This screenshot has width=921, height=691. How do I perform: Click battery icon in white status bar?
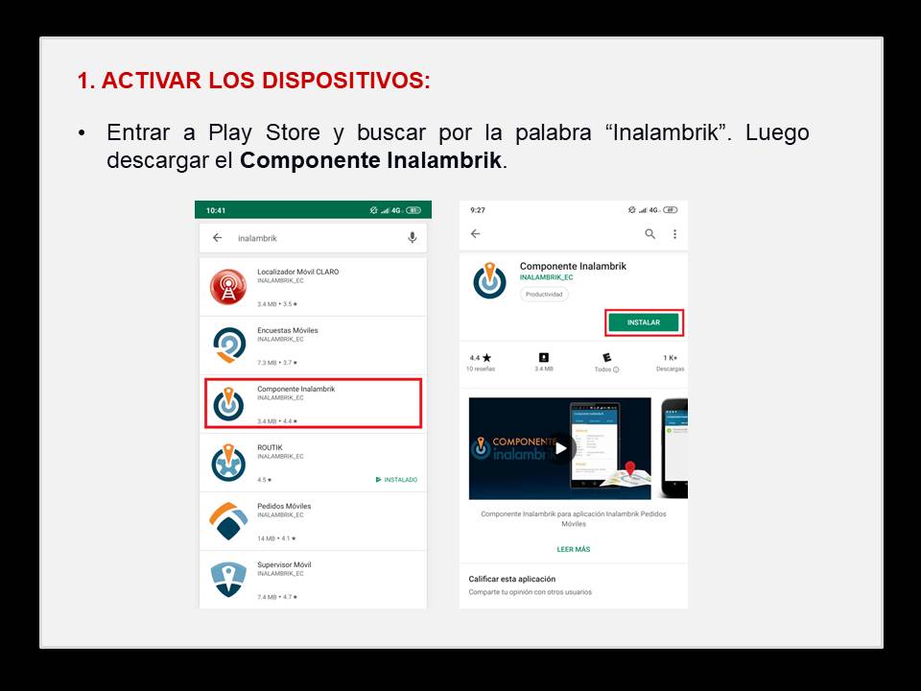pos(671,210)
